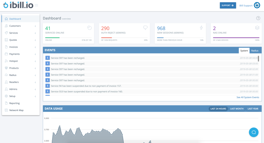Open the chat bubble widget

[253, 132]
